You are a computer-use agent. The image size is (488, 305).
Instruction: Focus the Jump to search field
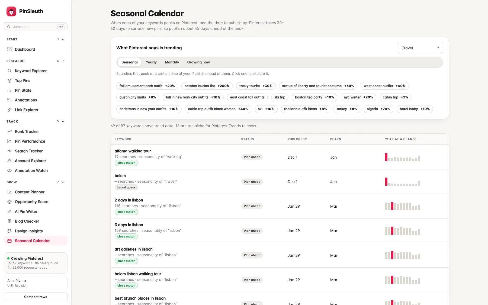click(36, 27)
